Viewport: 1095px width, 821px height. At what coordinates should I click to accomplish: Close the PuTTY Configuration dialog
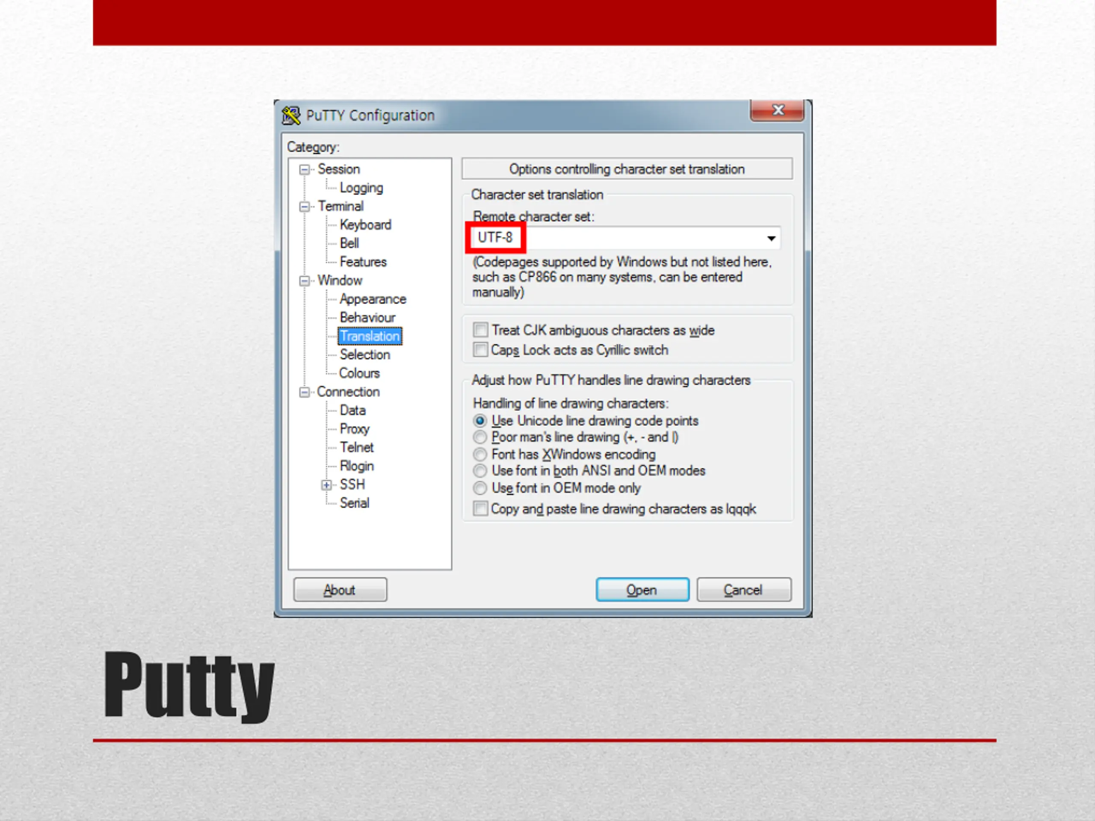(x=777, y=110)
